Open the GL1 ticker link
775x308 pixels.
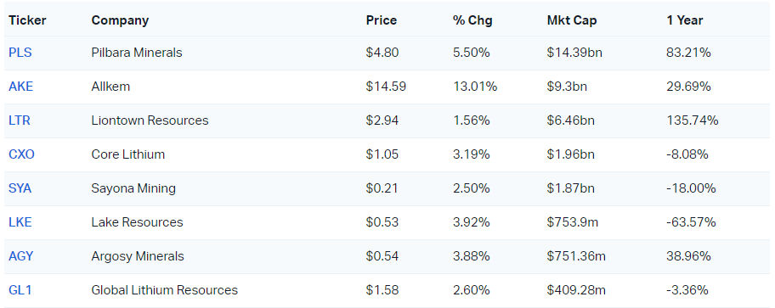[20, 289]
